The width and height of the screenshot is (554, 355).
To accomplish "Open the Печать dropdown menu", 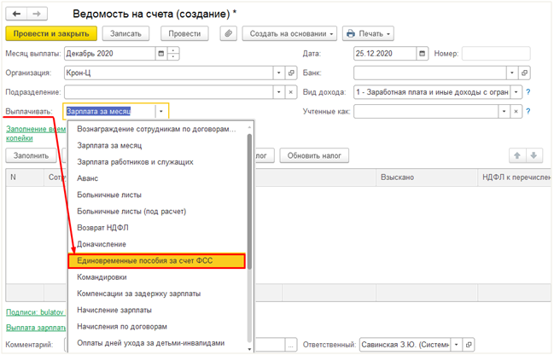I will point(368,33).
